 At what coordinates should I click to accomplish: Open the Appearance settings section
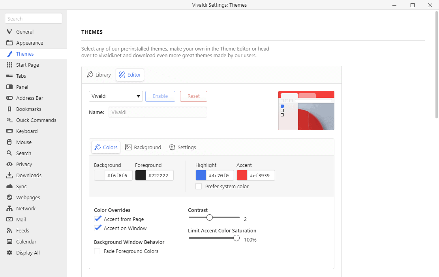30,42
